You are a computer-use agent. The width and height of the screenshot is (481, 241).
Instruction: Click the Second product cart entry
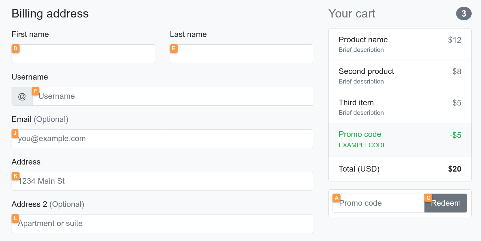pyautogui.click(x=366, y=71)
